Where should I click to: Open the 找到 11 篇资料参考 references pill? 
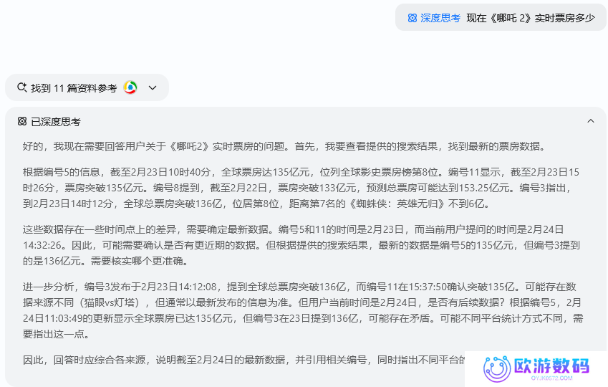[87, 87]
